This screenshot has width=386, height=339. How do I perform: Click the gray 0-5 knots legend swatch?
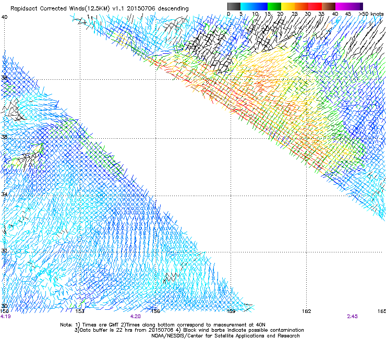point(234,6)
